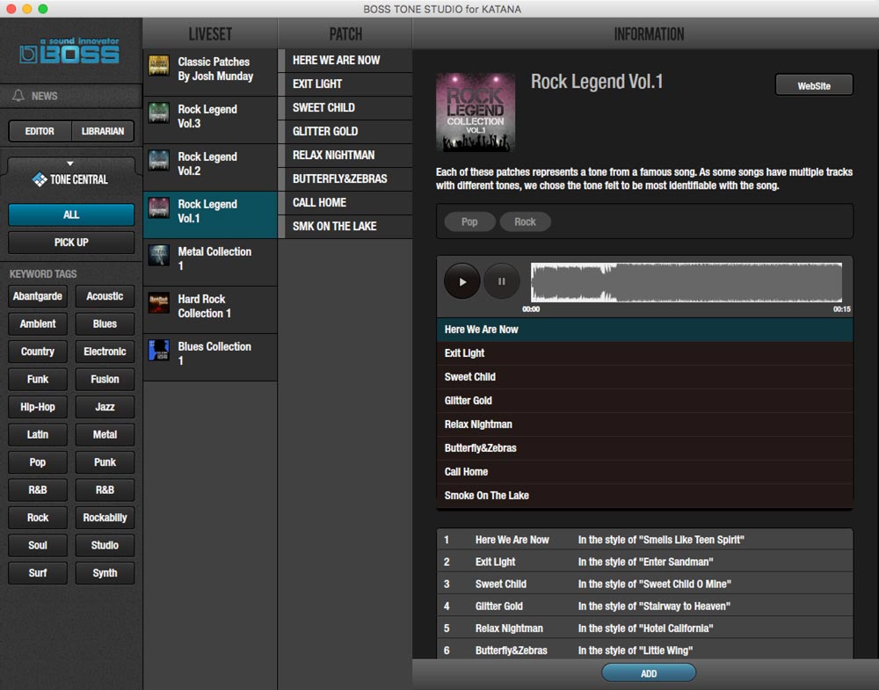
Task: Seek within the audio waveform
Action: coord(686,282)
